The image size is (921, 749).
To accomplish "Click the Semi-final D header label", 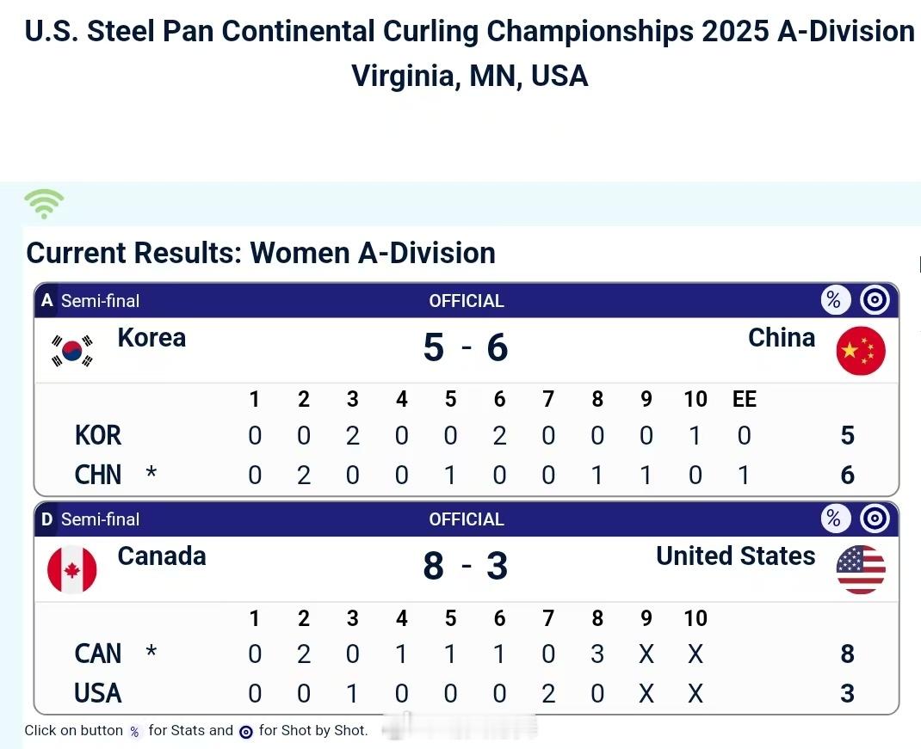I will coord(100,519).
